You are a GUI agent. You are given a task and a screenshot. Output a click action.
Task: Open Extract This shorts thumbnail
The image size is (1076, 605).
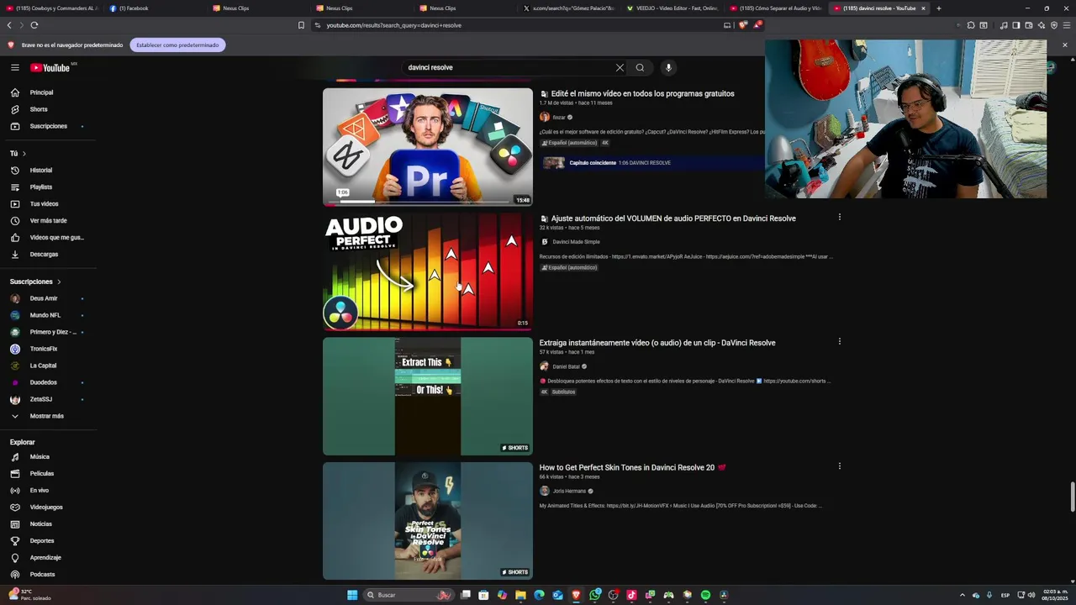[x=428, y=396]
